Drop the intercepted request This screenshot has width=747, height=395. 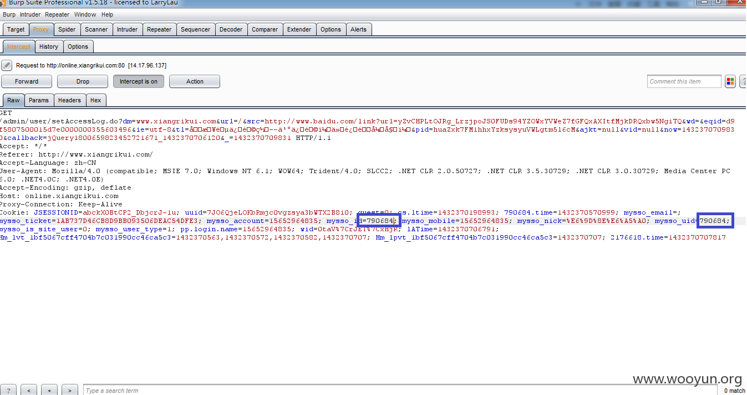pos(83,81)
